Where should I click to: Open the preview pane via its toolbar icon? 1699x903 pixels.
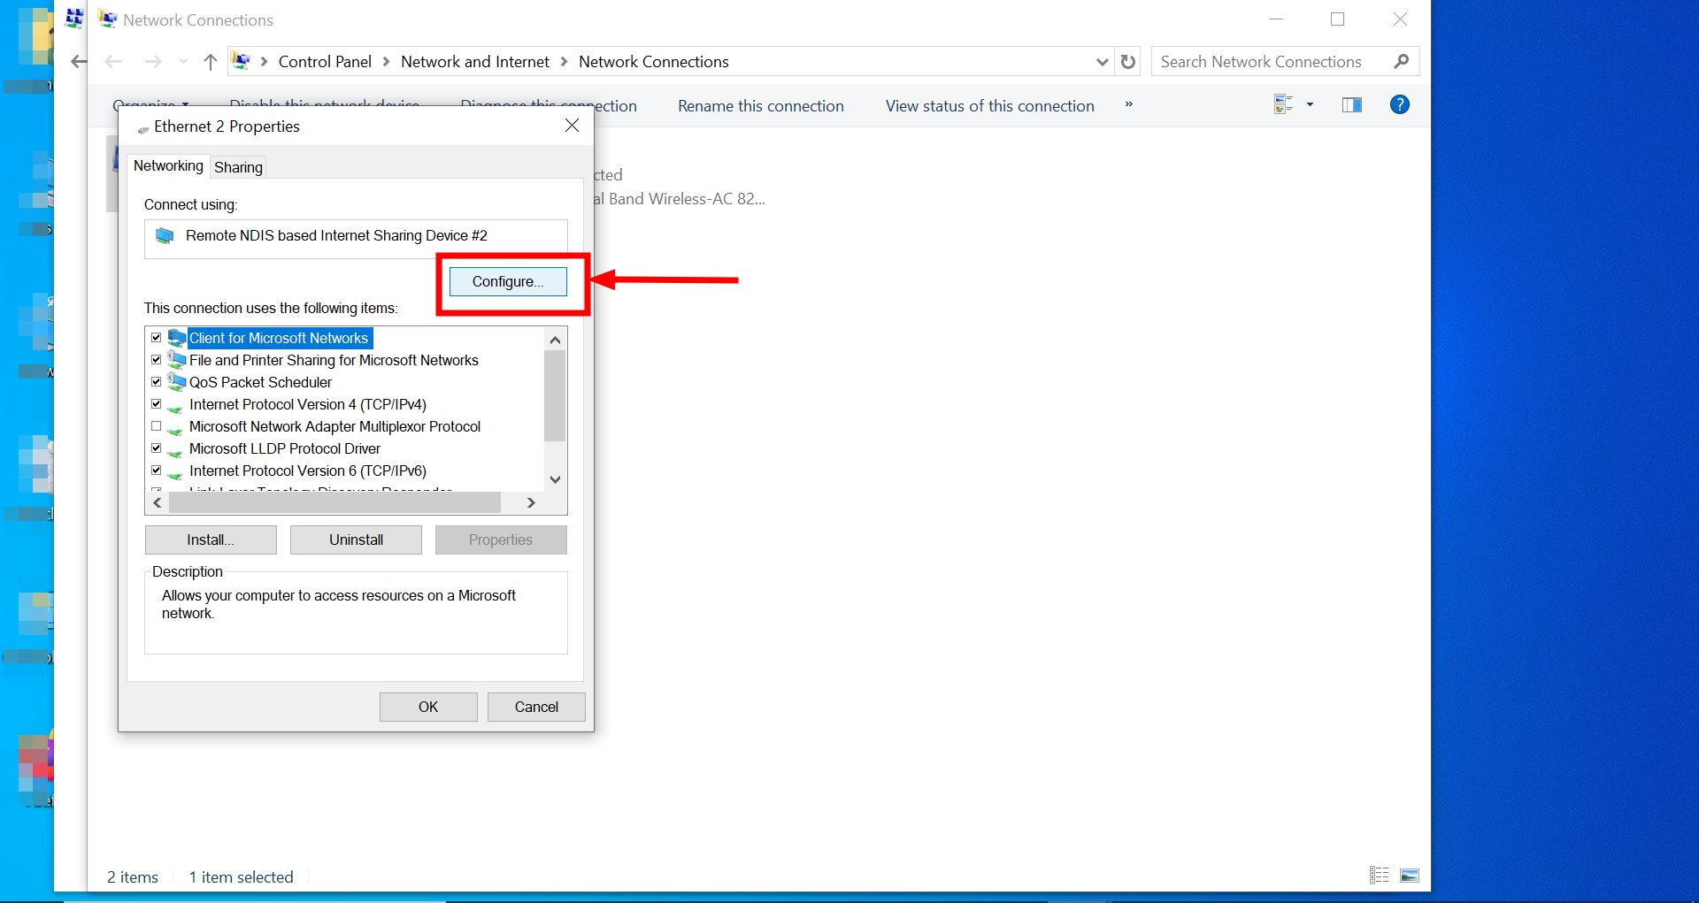coord(1352,104)
